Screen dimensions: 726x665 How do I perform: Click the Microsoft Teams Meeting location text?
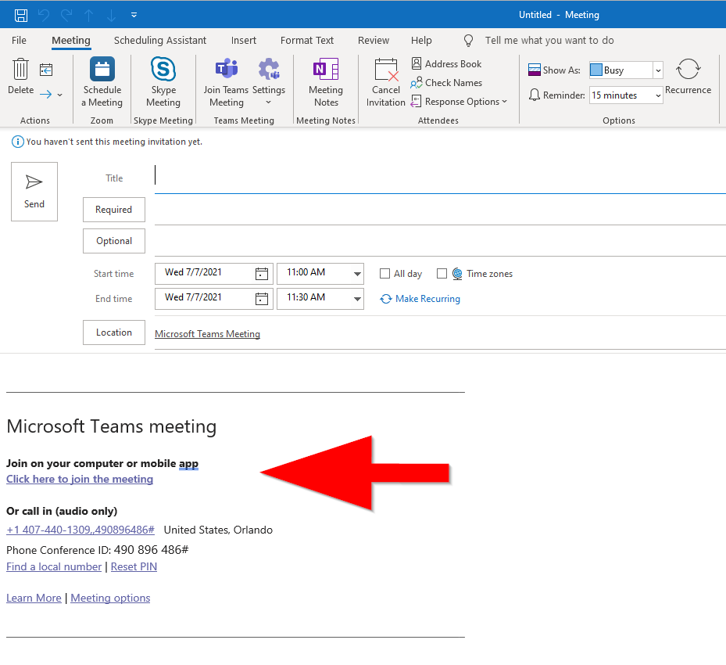[x=207, y=333]
